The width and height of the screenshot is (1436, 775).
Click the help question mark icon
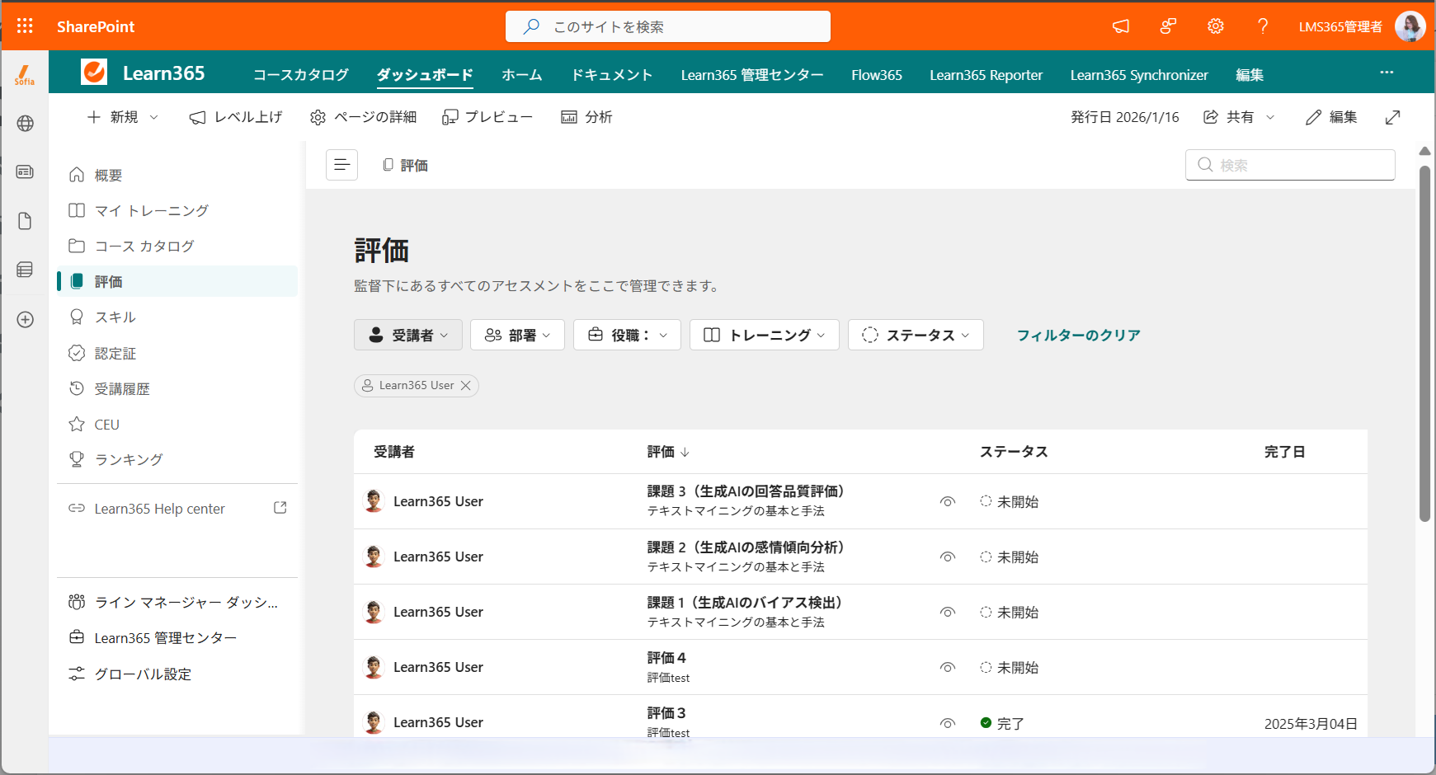[x=1263, y=26]
